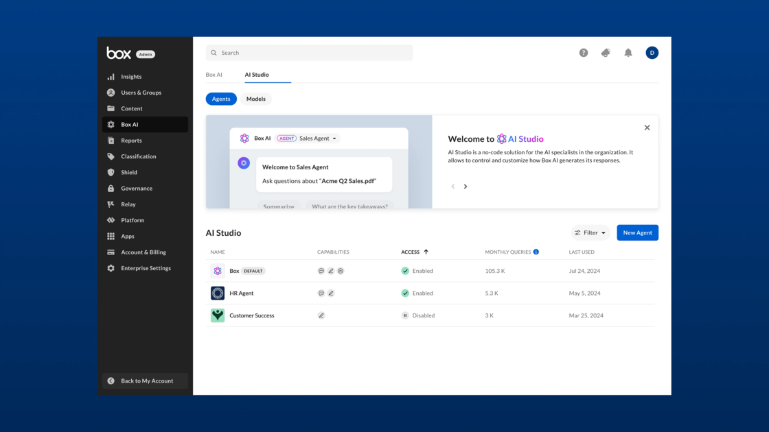Open Users & Groups section

145,93
